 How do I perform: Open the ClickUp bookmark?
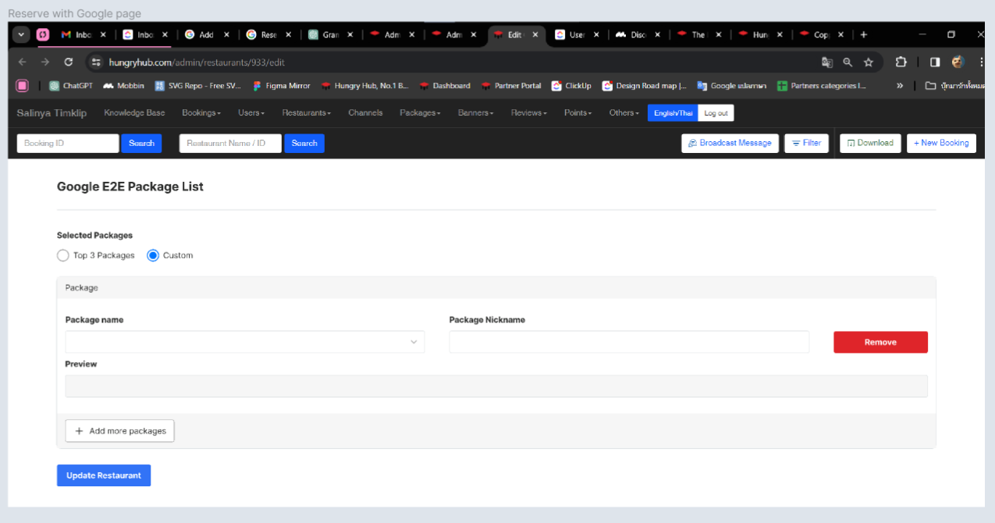coord(571,86)
